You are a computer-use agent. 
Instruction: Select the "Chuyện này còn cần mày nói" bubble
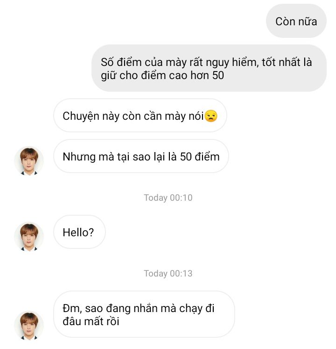pyautogui.click(x=140, y=116)
